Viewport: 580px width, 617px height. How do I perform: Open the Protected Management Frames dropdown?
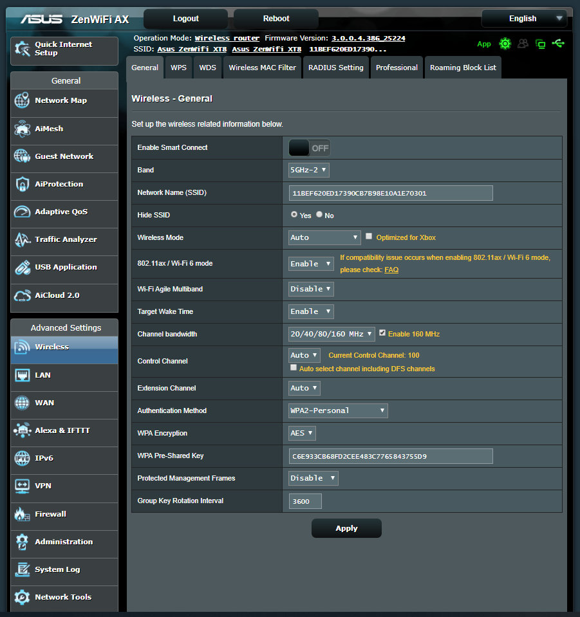[313, 478]
